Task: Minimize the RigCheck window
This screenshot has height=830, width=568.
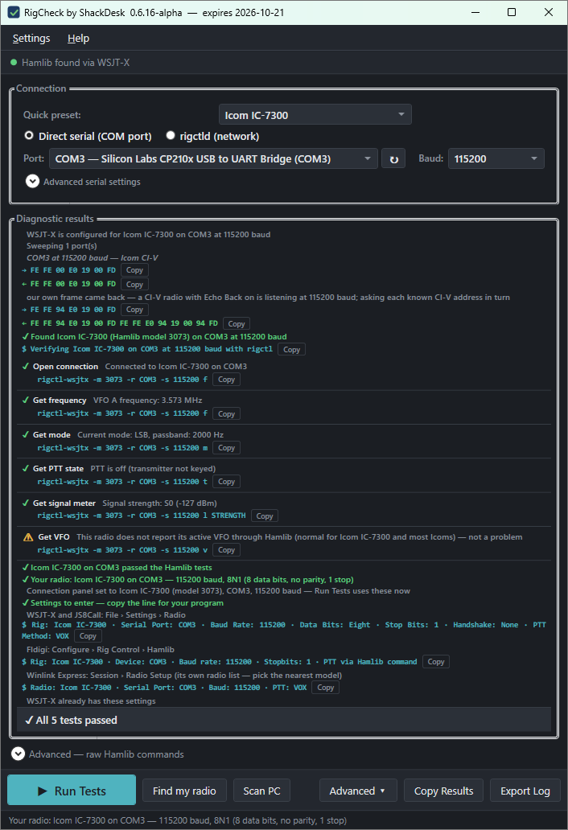Action: click(475, 12)
